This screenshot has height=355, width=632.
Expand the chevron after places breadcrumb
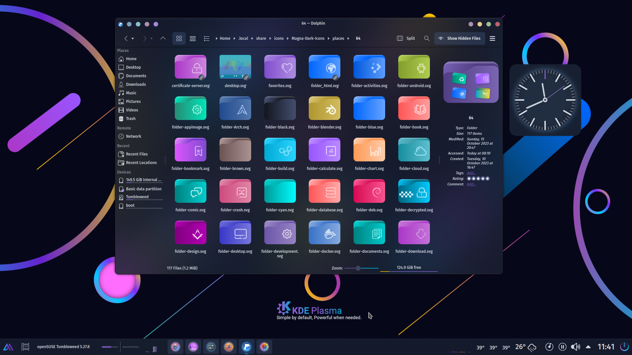click(x=348, y=38)
